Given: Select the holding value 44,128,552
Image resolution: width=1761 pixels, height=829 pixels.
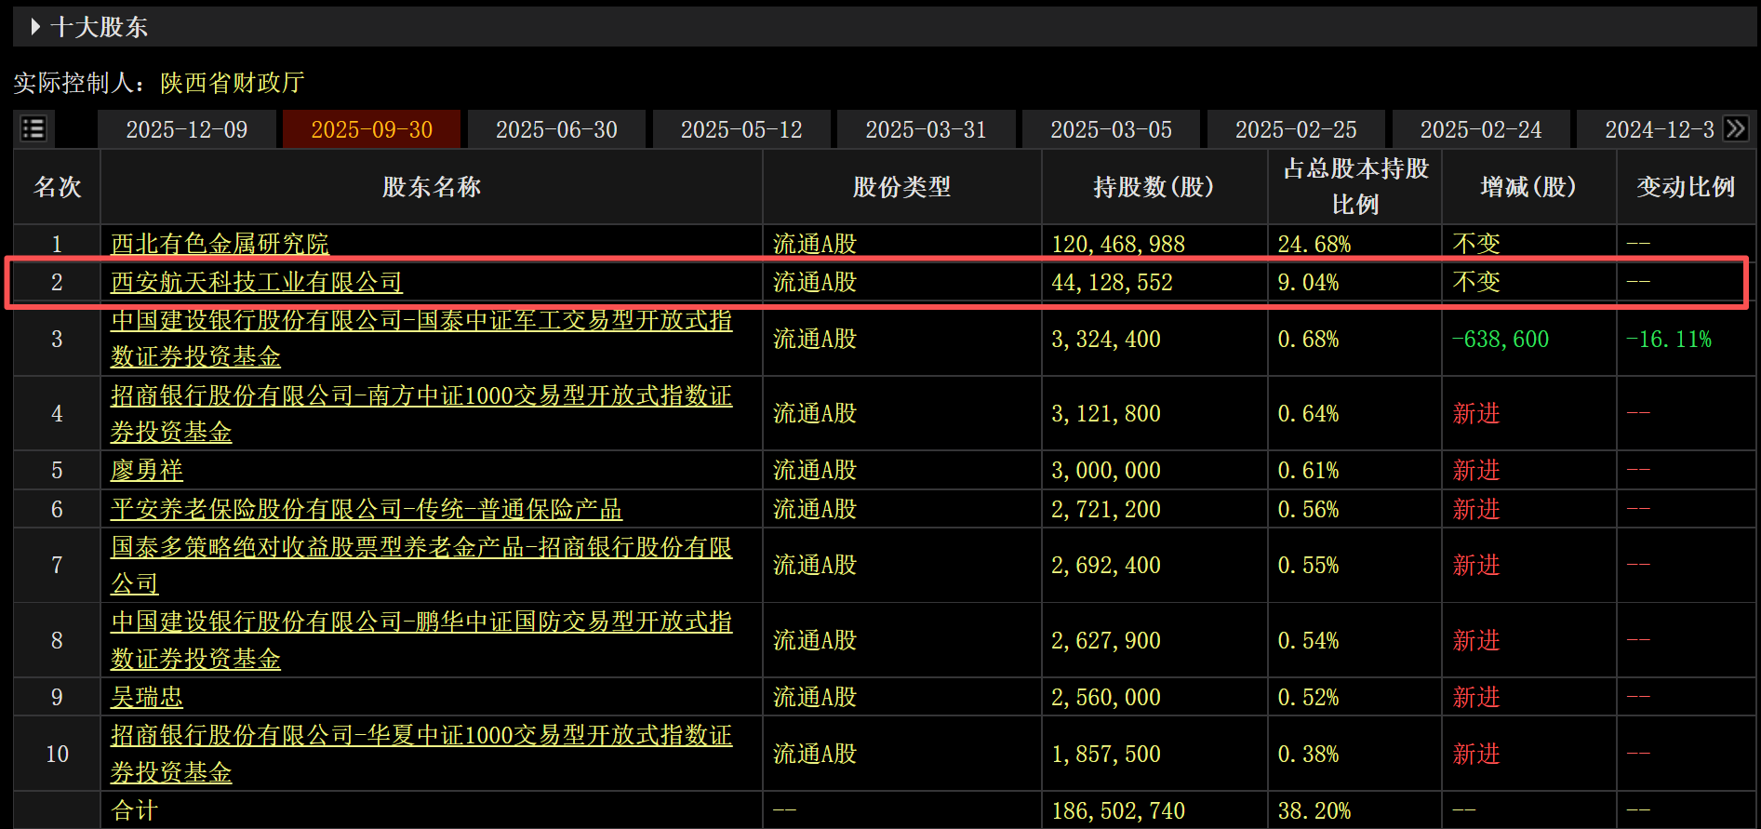Looking at the screenshot, I should click(1113, 282).
